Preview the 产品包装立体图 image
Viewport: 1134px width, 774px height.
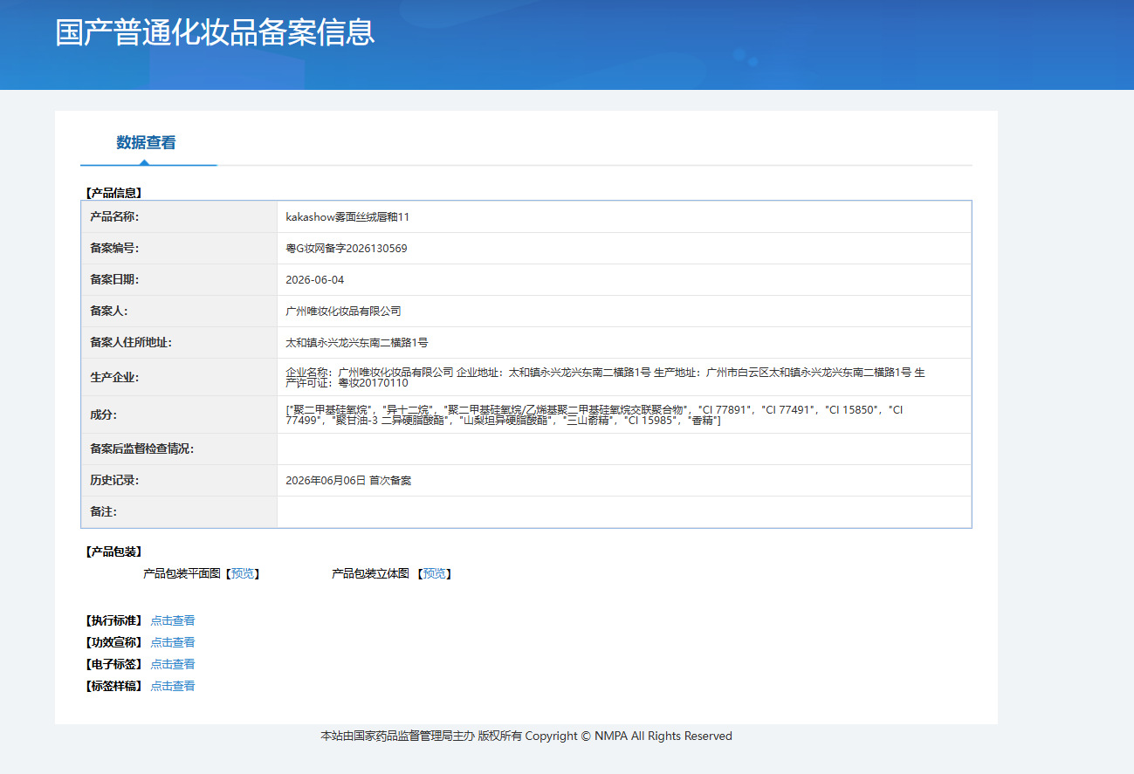tap(434, 573)
